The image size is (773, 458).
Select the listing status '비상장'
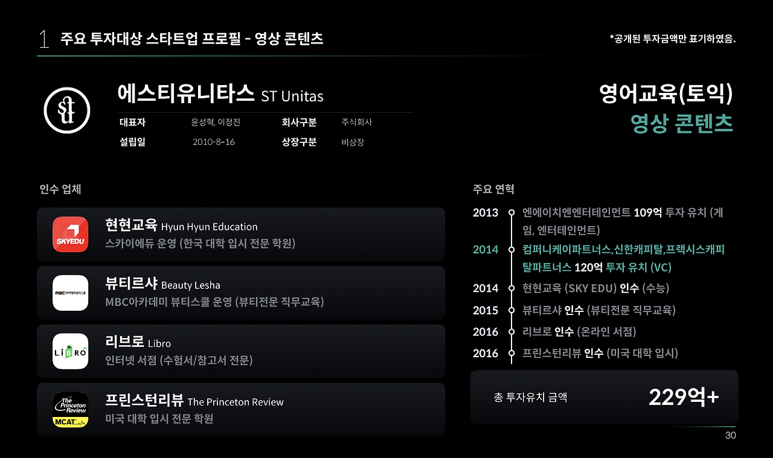tap(353, 142)
